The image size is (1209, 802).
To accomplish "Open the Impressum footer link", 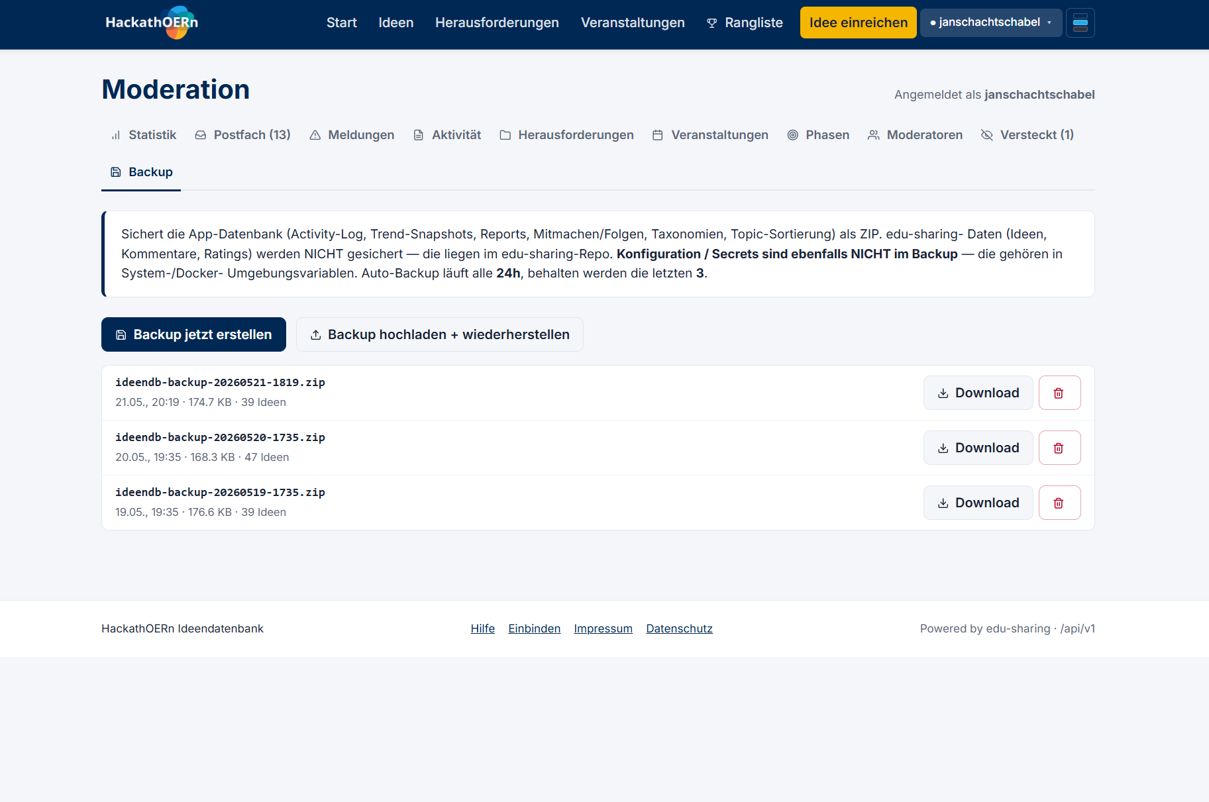I will 603,628.
